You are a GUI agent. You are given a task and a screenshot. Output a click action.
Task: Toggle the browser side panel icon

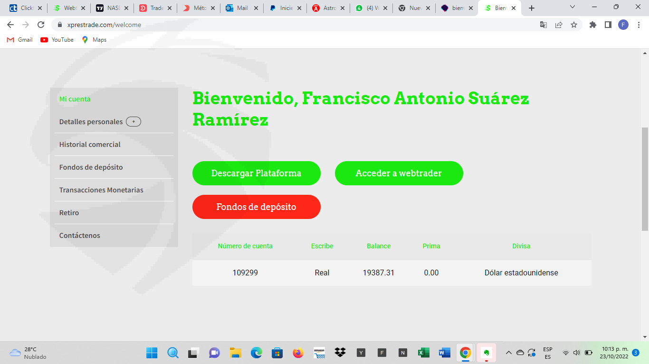click(x=608, y=25)
